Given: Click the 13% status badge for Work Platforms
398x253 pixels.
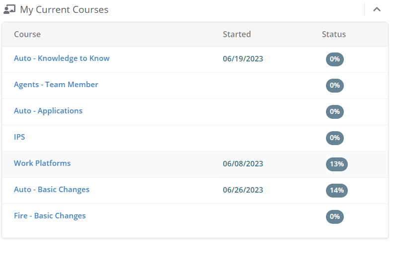Looking at the screenshot, I should tap(336, 164).
